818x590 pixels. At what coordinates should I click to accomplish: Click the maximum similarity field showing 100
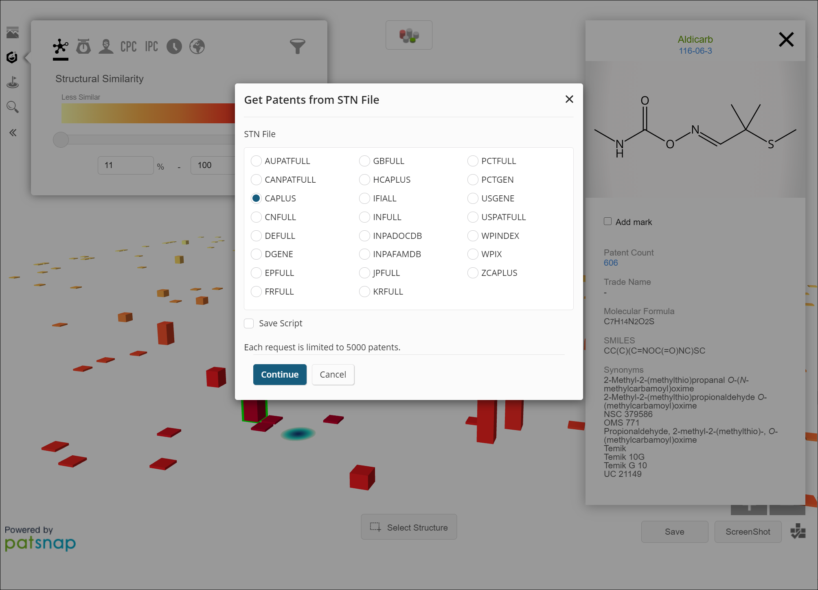[213, 166]
